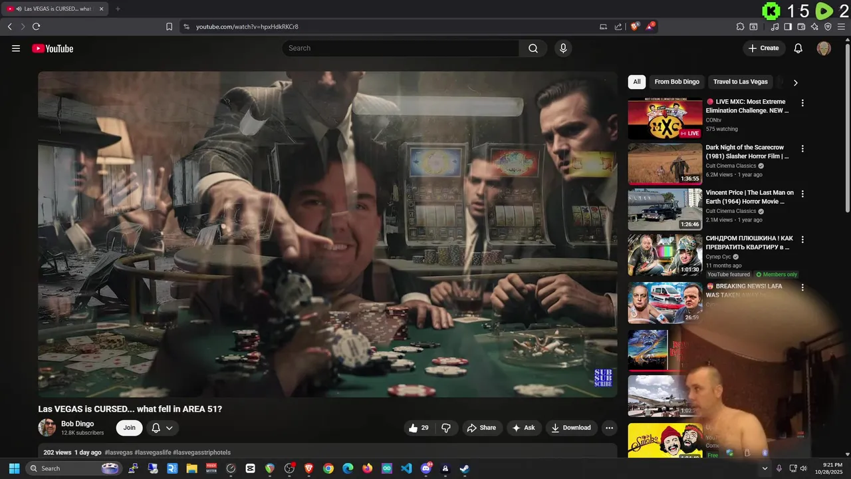The image size is (851, 479).
Task: Click the Brave Shields lion icon
Action: (x=635, y=27)
